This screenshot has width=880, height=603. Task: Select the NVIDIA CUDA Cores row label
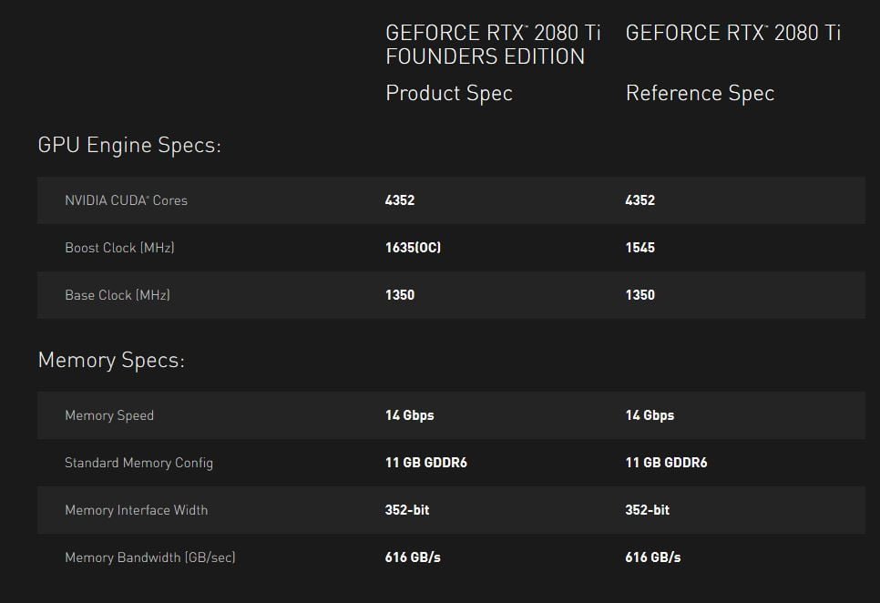click(126, 200)
